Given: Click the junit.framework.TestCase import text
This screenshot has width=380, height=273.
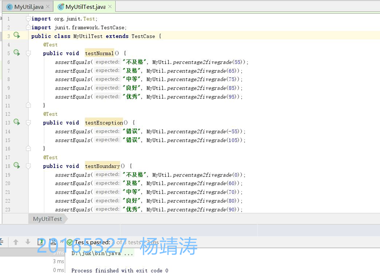Looking at the screenshot, I should coord(89,28).
